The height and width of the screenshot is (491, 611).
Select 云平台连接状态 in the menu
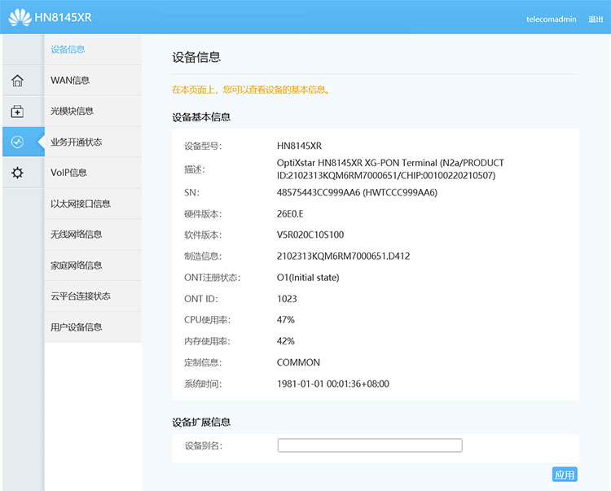pos(80,296)
